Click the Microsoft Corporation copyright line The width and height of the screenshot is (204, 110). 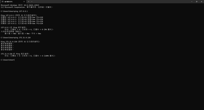pos(27,7)
